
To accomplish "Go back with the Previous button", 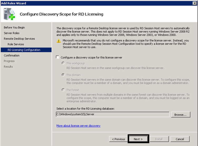I will tap(118, 139).
